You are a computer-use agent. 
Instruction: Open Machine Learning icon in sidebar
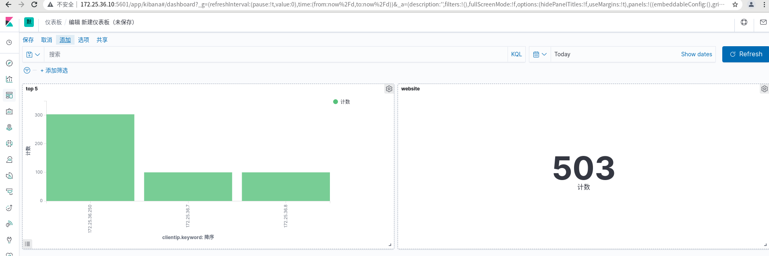(9, 143)
